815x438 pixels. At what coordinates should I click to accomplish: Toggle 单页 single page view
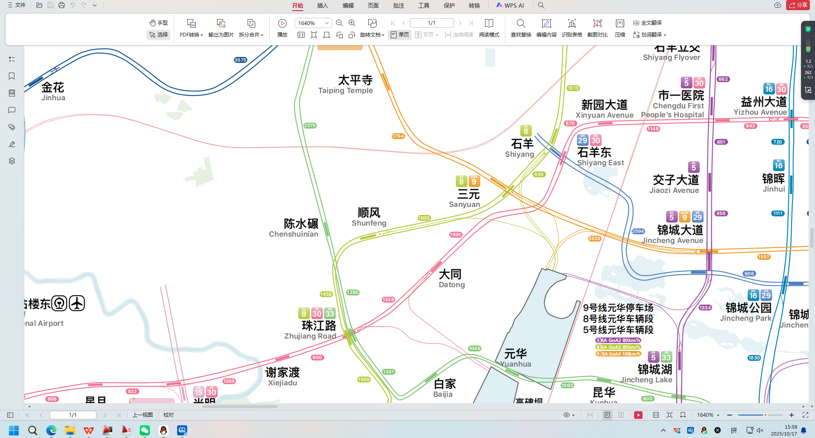[x=400, y=35]
